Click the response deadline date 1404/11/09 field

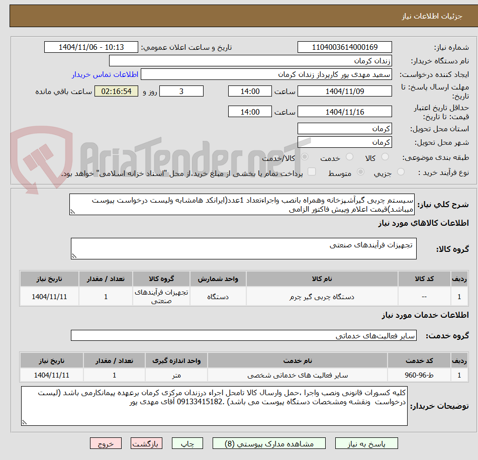point(344,91)
